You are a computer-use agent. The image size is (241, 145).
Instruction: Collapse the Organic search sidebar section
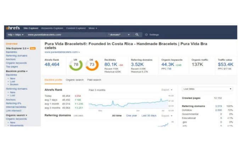[x=16, y=115]
